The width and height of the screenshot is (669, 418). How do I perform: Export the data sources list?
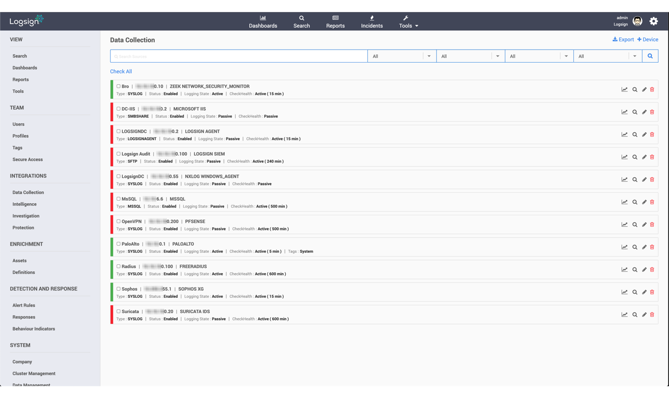pos(623,40)
